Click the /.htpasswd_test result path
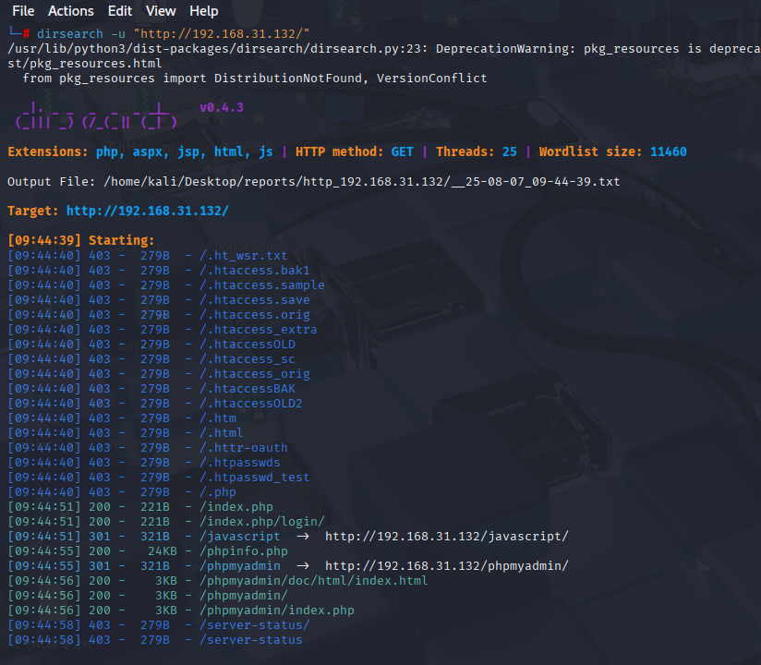The width and height of the screenshot is (761, 665). tap(255, 478)
